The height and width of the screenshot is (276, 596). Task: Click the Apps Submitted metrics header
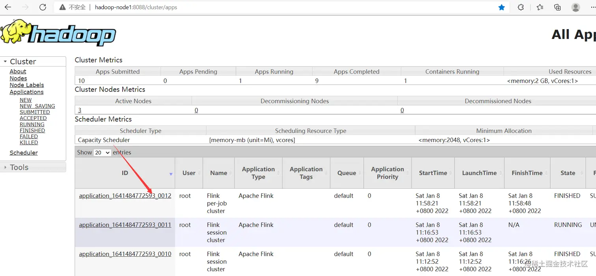point(117,72)
